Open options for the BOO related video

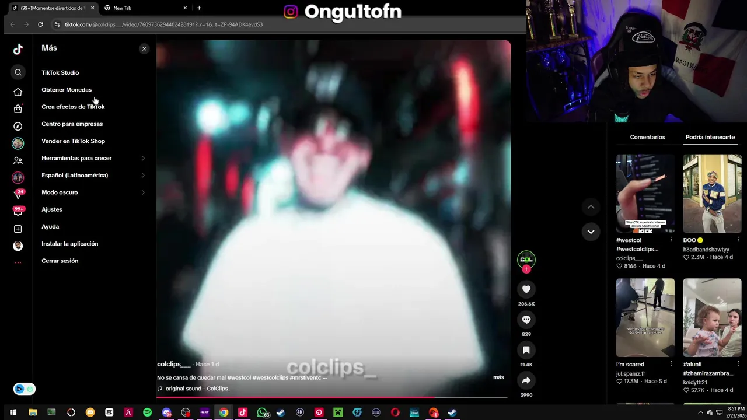(x=738, y=240)
